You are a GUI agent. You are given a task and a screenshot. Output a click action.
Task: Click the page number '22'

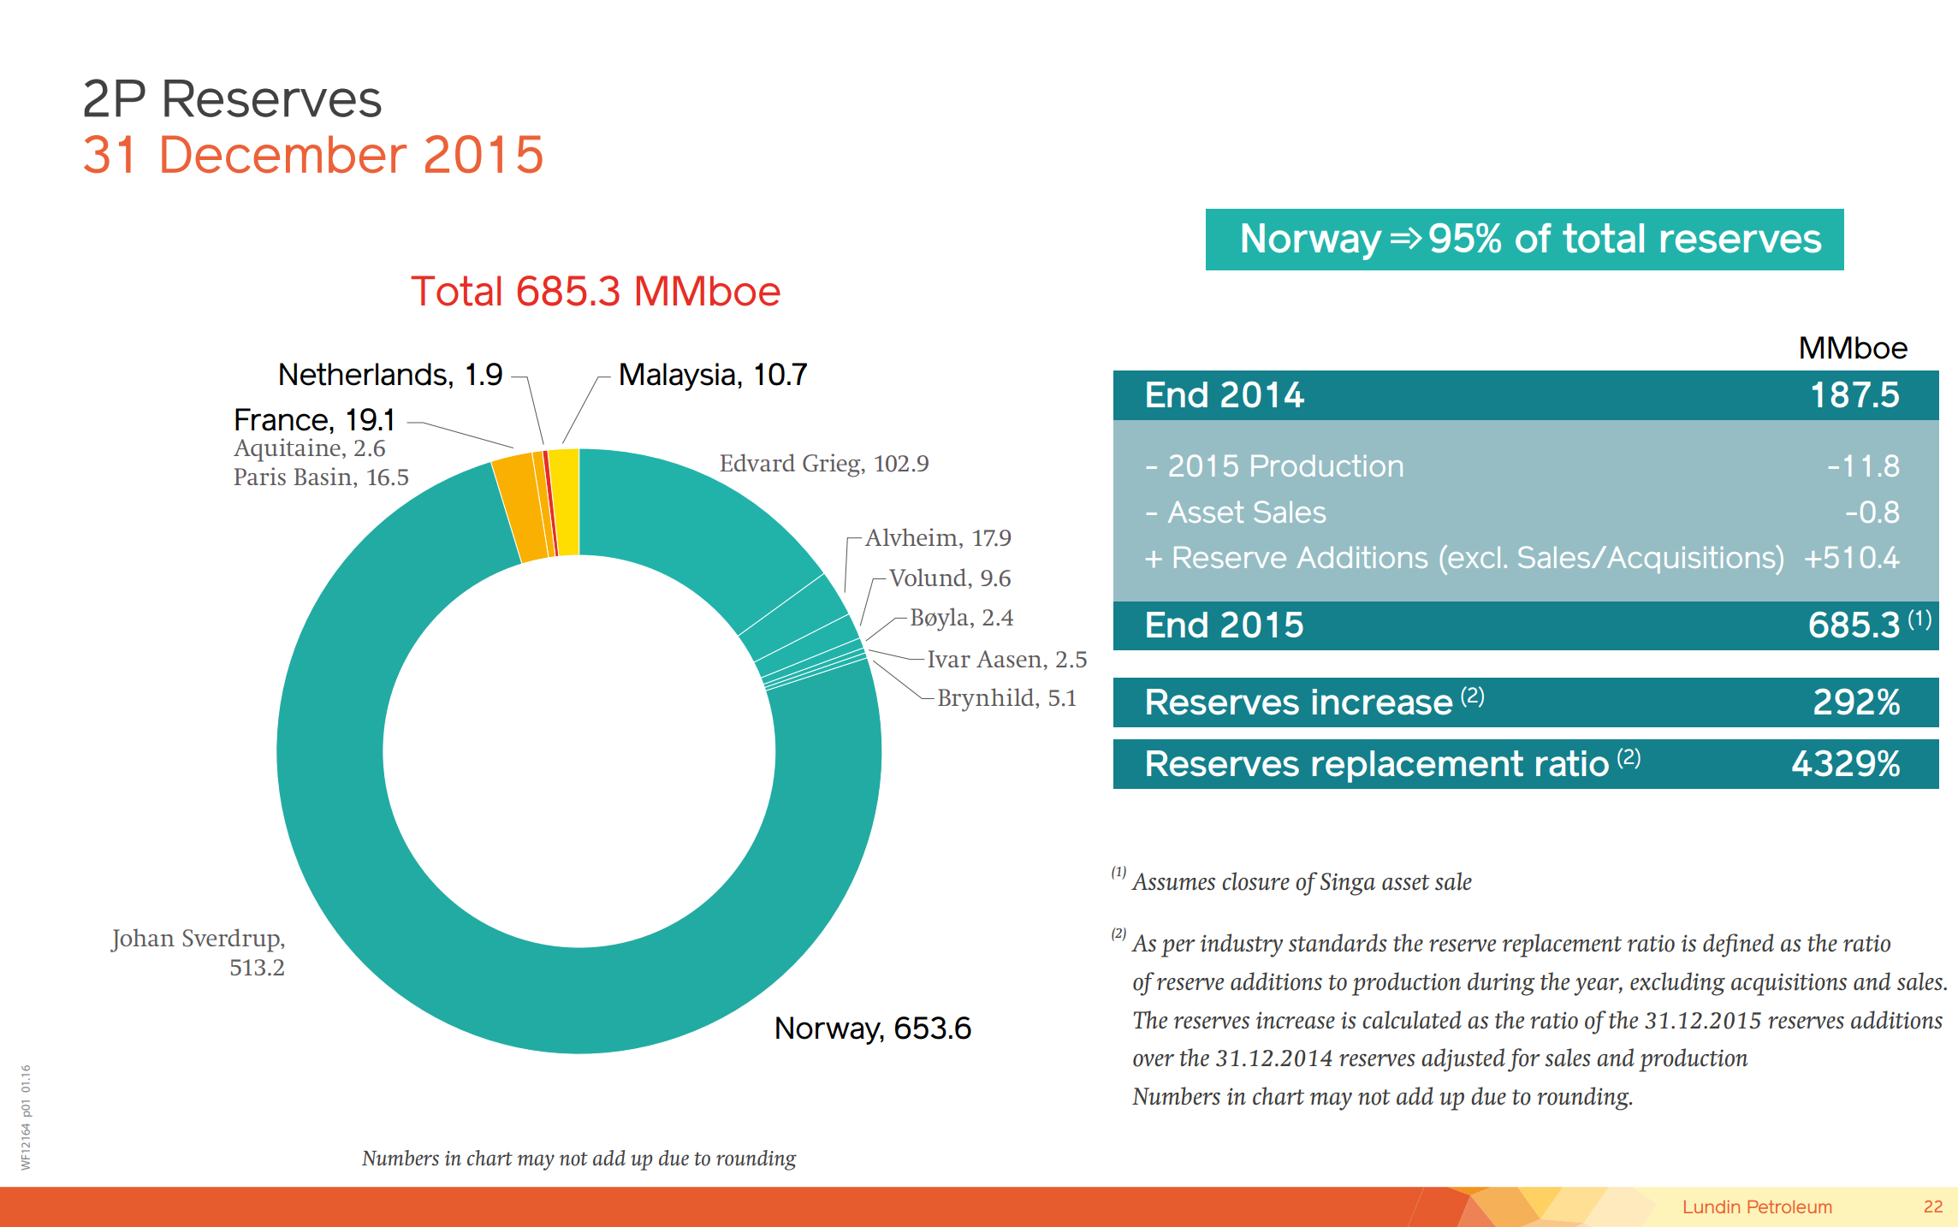point(1933,1207)
